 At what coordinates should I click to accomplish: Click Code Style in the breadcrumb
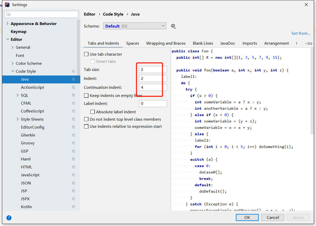[x=113, y=14]
